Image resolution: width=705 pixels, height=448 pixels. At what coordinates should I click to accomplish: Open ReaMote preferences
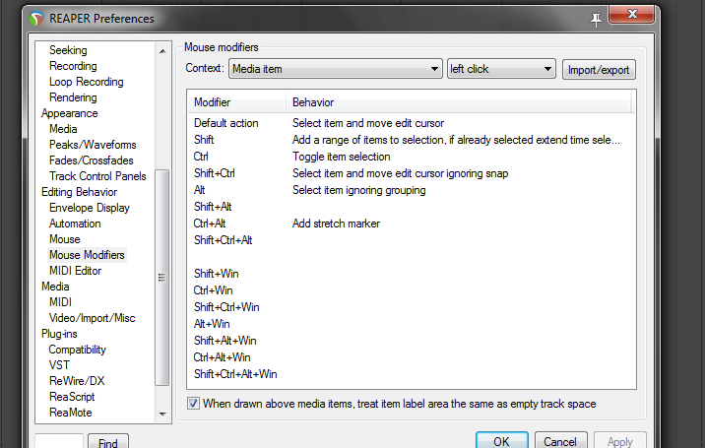tap(71, 412)
